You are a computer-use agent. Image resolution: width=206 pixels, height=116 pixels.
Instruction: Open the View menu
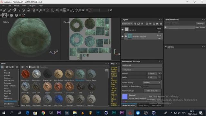24,6
